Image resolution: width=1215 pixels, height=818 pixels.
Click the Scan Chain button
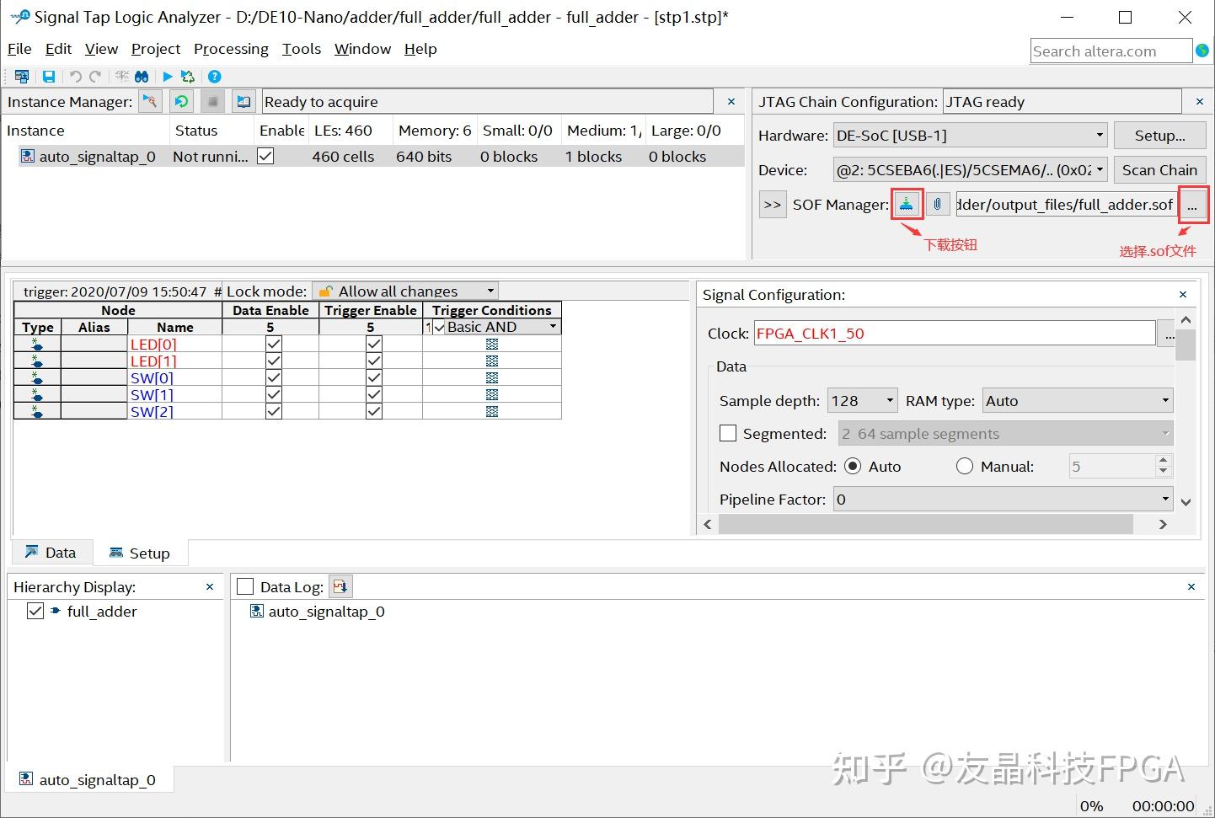tap(1160, 169)
